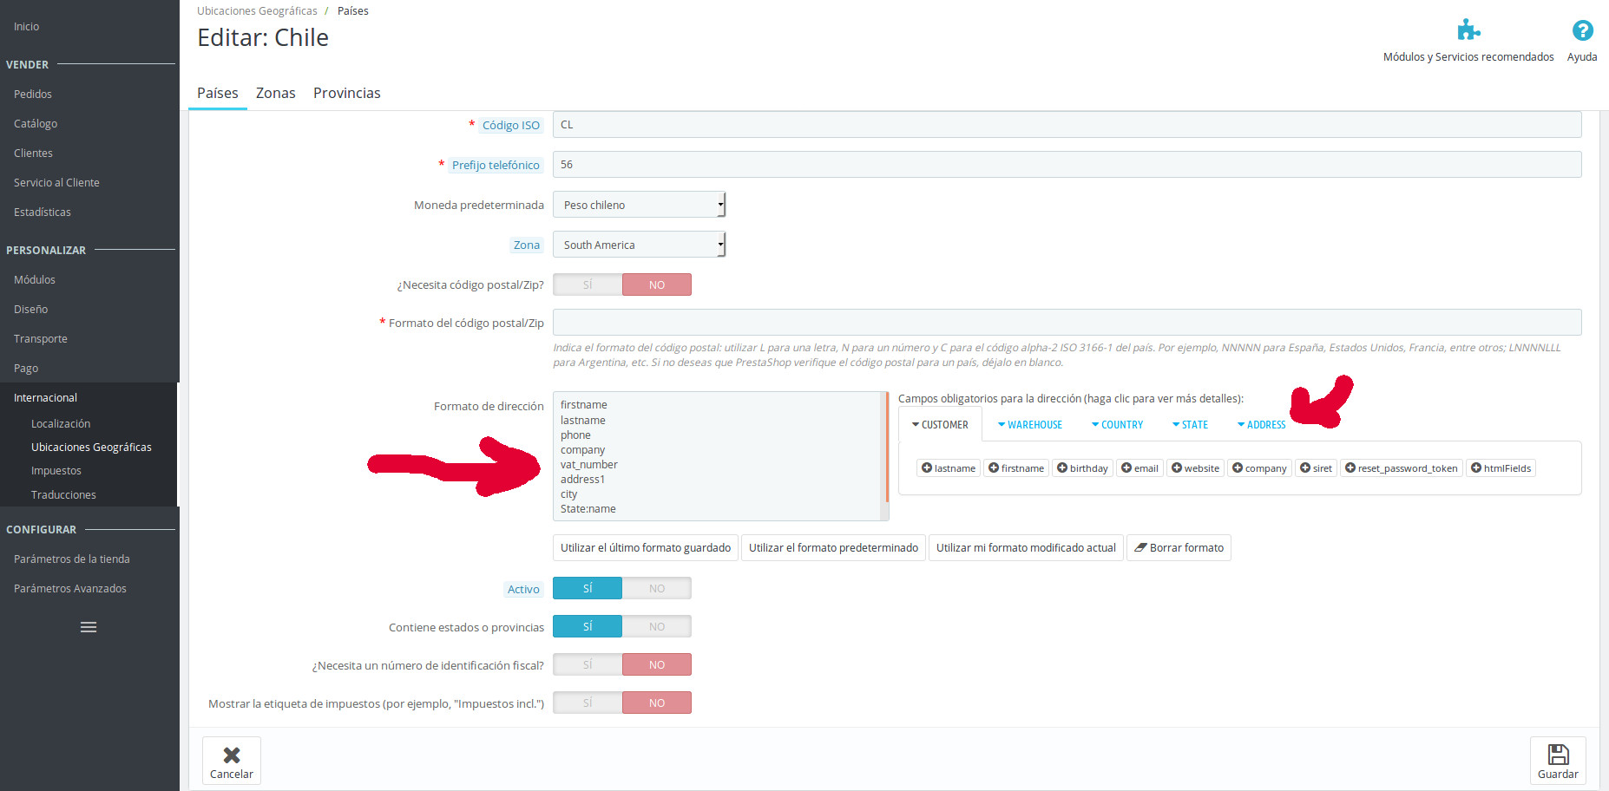Go to Inicio in sidebar
The height and width of the screenshot is (791, 1609).
[26, 26]
